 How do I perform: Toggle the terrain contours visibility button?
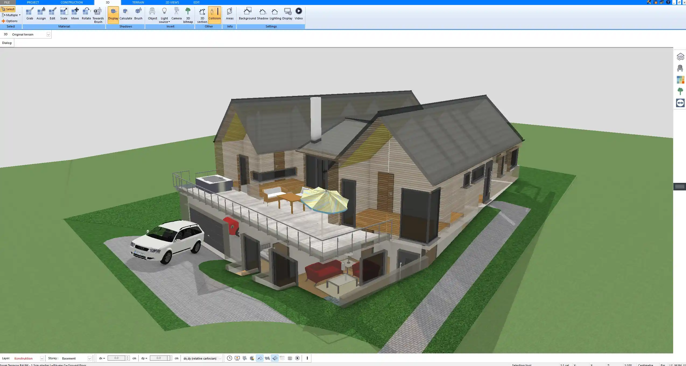click(282, 358)
